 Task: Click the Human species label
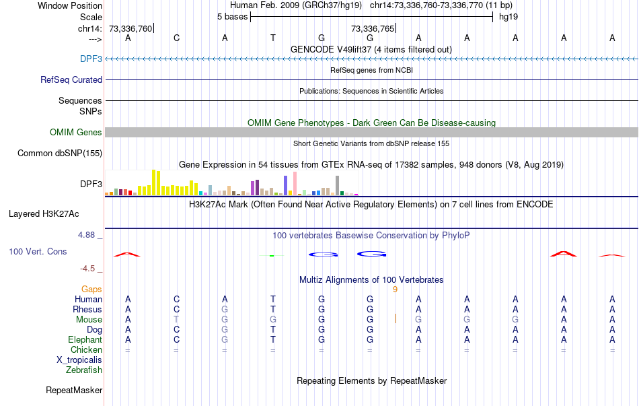point(88,300)
